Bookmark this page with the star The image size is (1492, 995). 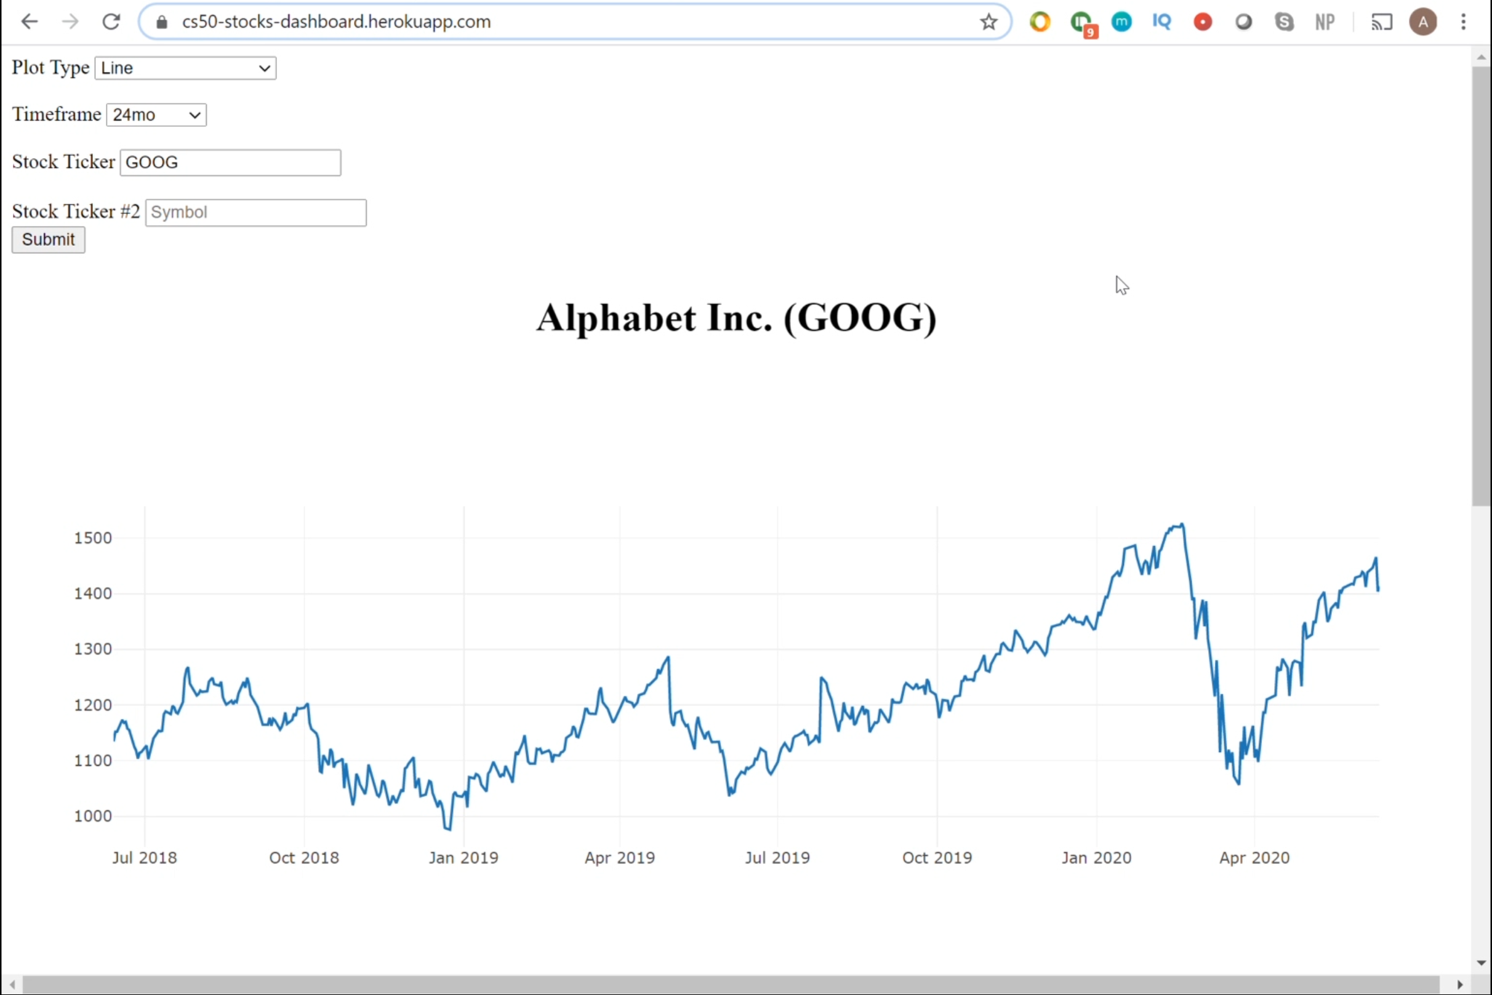(x=989, y=22)
